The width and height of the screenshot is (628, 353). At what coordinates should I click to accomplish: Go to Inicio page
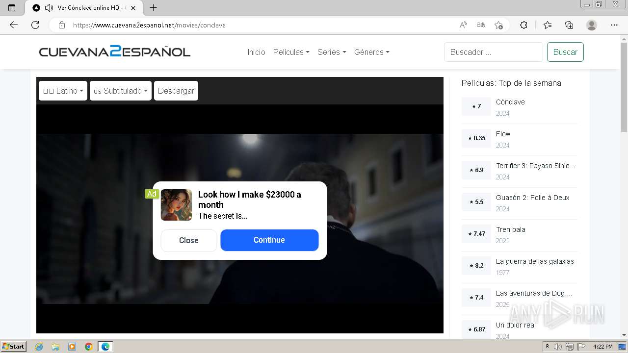pyautogui.click(x=256, y=52)
